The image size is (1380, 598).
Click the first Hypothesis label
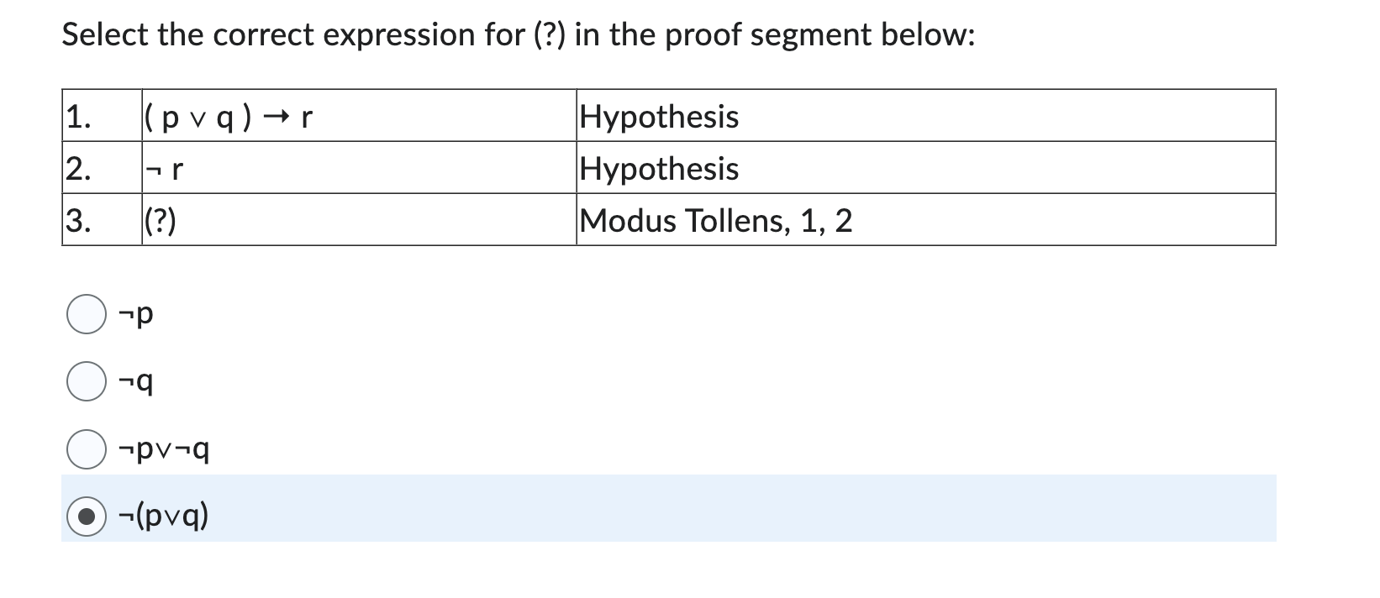coord(658,116)
